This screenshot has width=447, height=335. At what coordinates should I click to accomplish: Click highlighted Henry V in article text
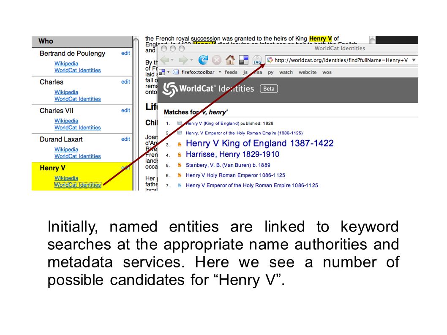tap(320, 38)
